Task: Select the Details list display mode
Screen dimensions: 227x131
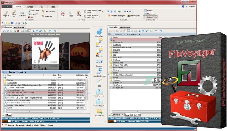Action: point(148,11)
